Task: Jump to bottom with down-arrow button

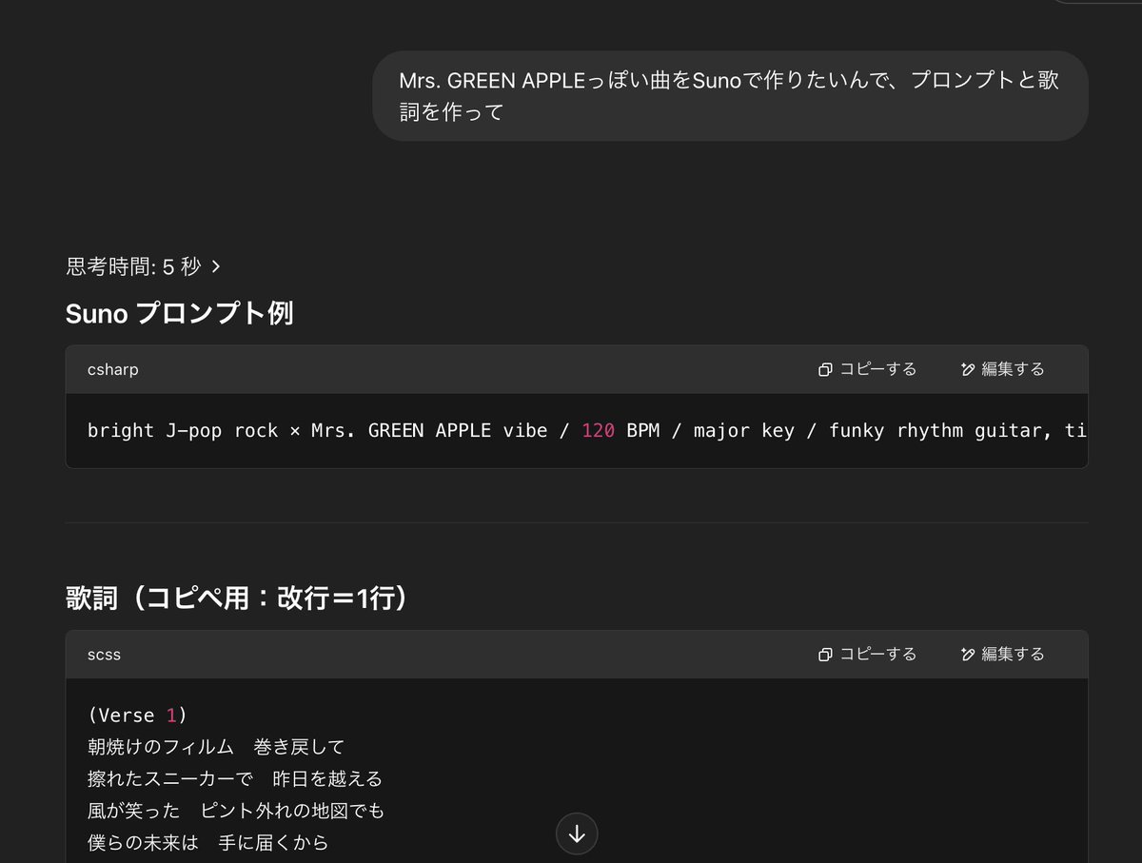Action: click(577, 834)
